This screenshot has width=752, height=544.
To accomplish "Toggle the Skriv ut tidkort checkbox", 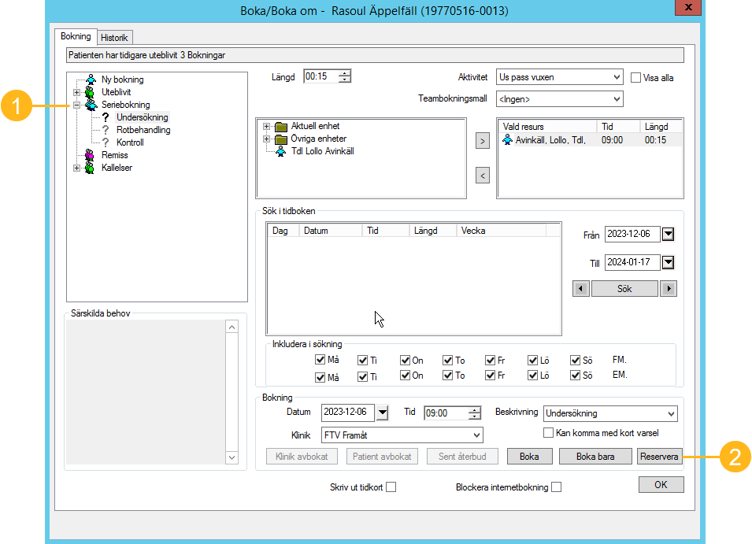I will tap(391, 487).
